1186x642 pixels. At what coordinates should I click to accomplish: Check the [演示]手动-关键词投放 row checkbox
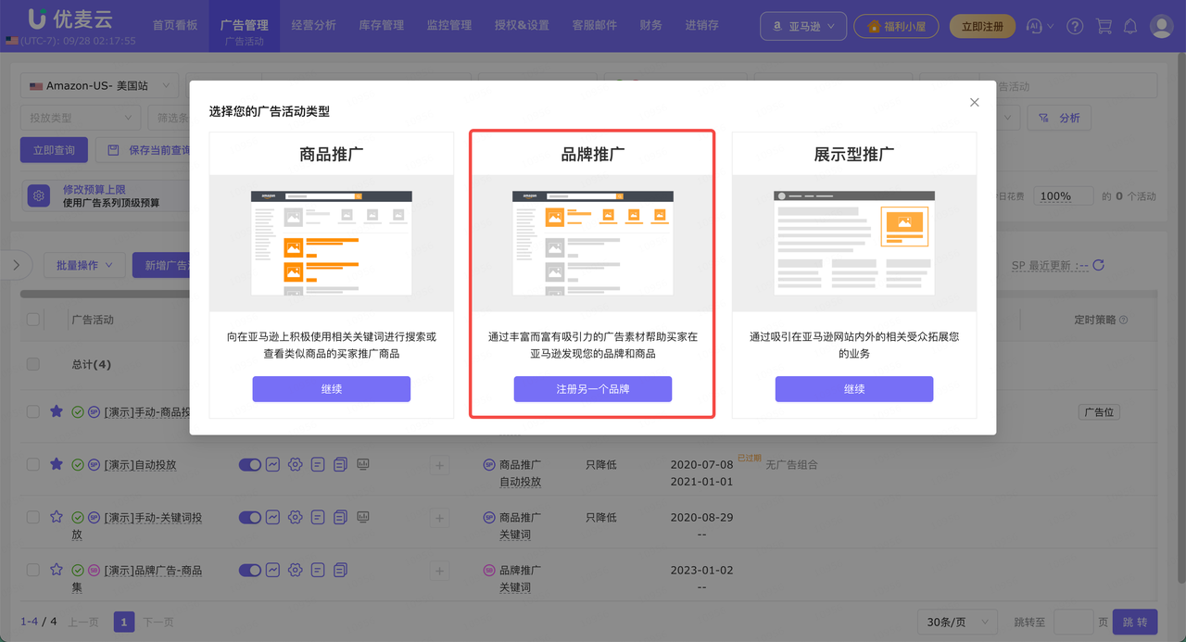point(33,517)
